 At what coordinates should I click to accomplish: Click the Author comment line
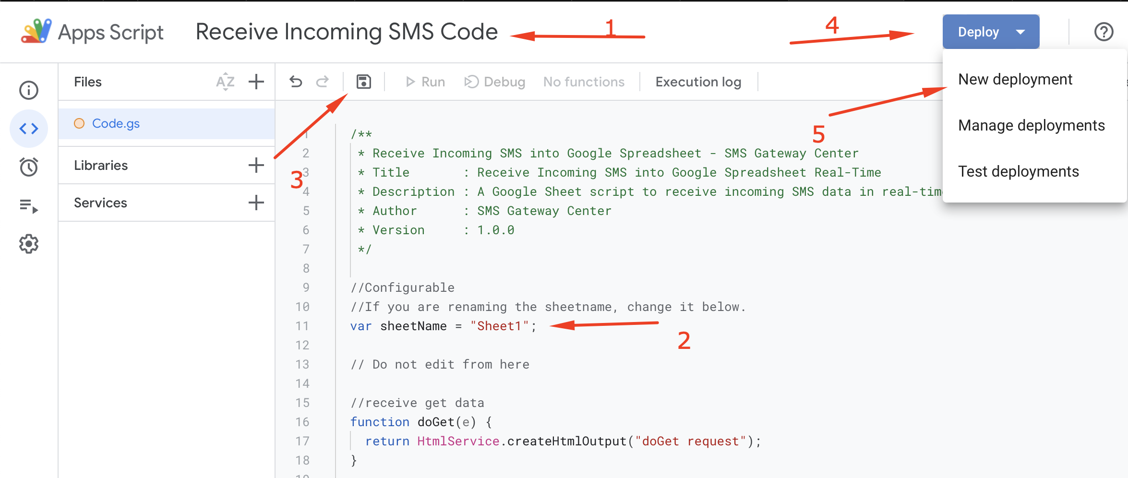[x=484, y=211]
